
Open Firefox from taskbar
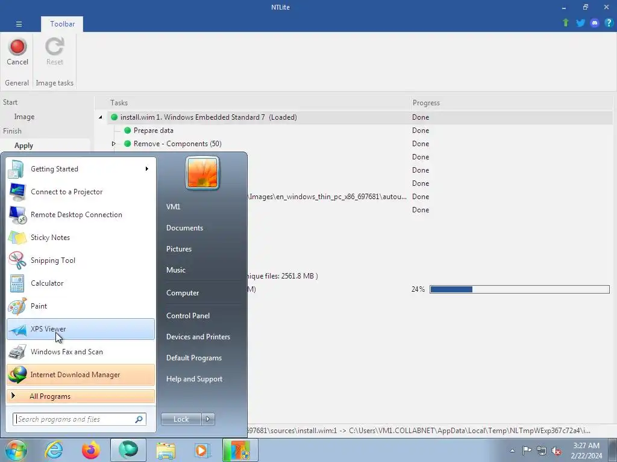pos(91,450)
